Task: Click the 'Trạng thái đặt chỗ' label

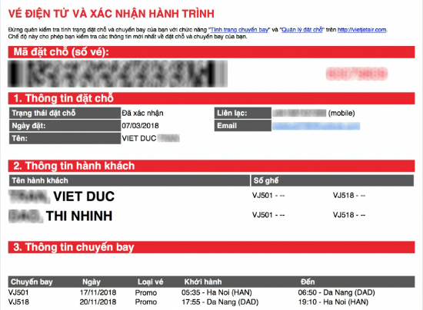Action: [x=65, y=113]
